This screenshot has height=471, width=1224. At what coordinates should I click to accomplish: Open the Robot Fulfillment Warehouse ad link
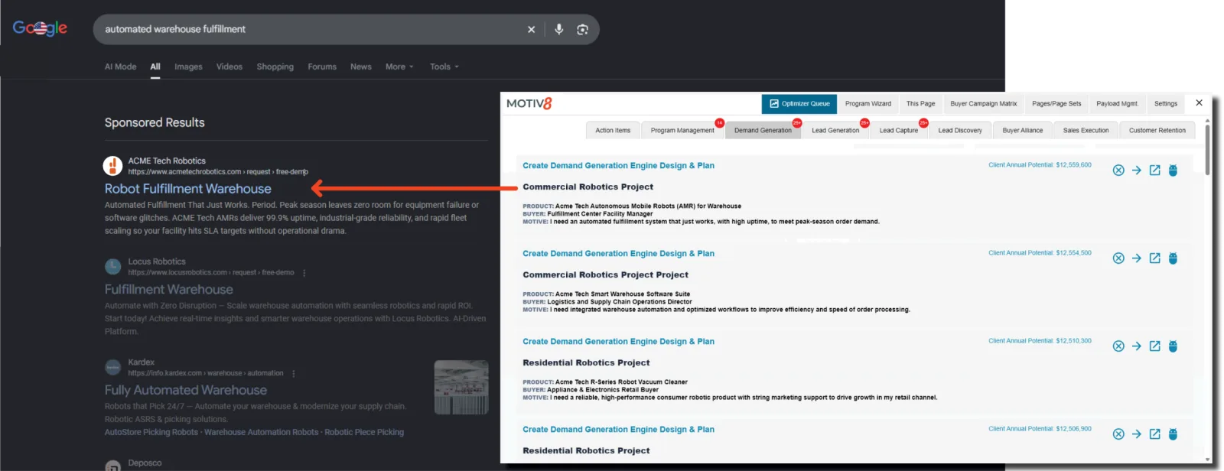tap(188, 189)
